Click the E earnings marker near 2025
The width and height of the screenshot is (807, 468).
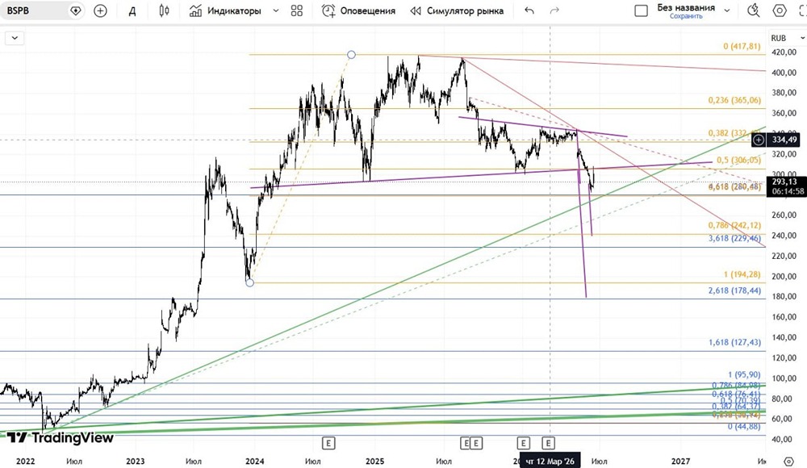[328, 443]
